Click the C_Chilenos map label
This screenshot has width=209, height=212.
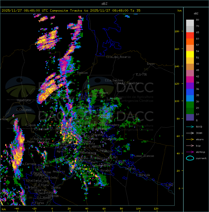pos(24,110)
